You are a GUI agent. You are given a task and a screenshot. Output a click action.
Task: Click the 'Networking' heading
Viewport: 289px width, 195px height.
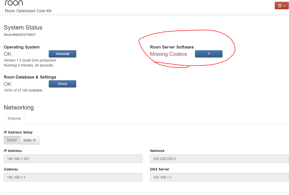point(19,107)
